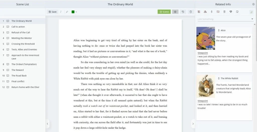The image size is (257, 132).
Task: Open the open-book icon in Related Info
Action: click(218, 12)
